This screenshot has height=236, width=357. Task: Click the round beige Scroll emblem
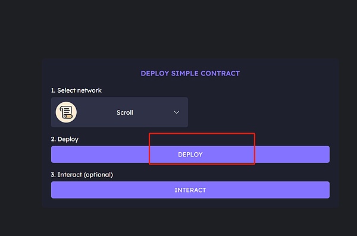click(x=66, y=112)
